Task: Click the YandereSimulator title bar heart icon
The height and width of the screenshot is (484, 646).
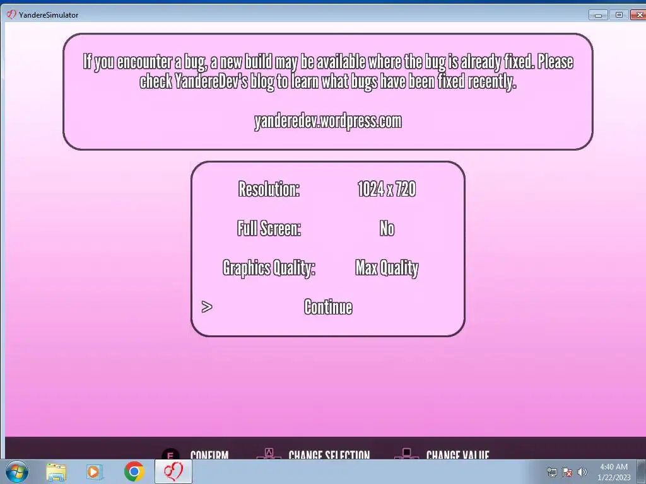Action: pos(11,14)
